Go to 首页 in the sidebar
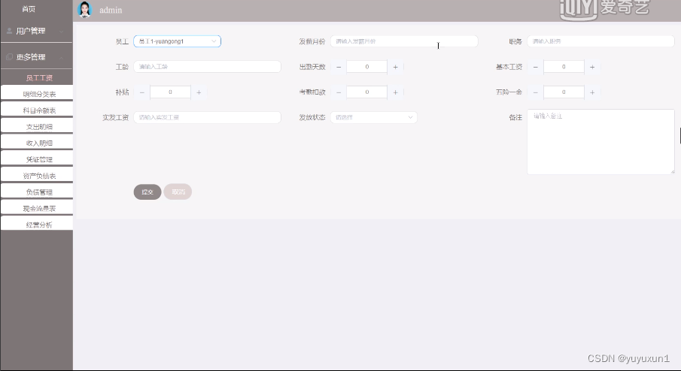The image size is (681, 371). [x=29, y=9]
